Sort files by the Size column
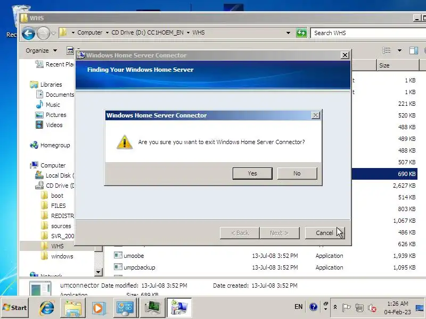This screenshot has height=319, width=426. (x=398, y=65)
